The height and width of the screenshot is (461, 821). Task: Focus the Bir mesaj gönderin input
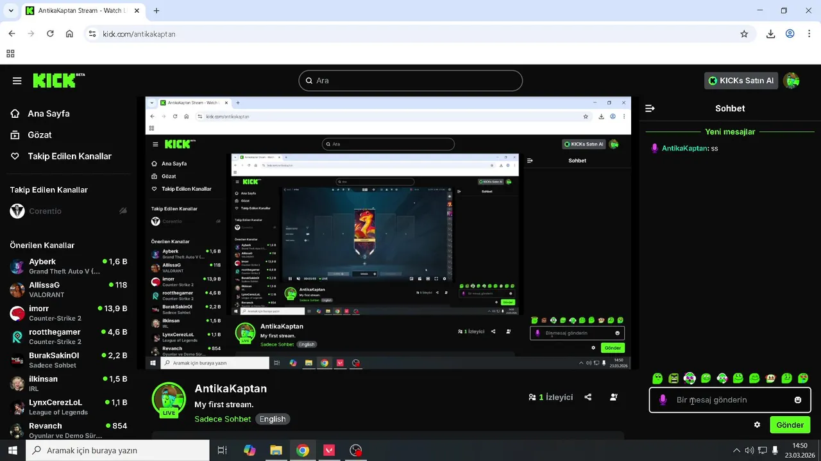point(730,400)
